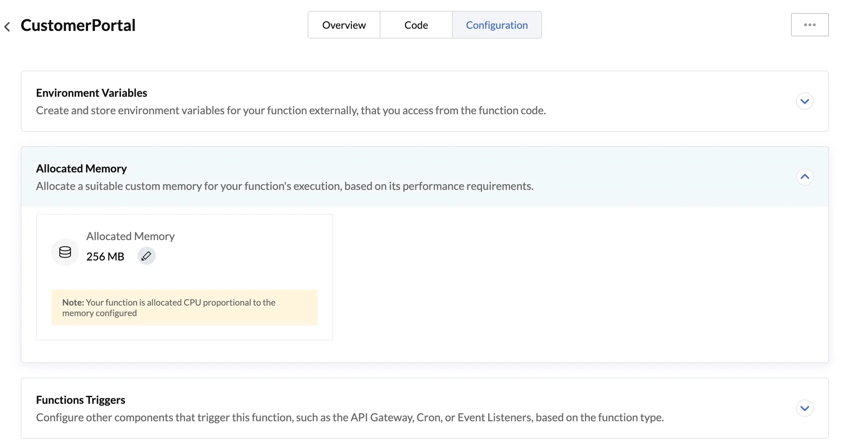This screenshot has width=842, height=446.
Task: Collapse the Allocated Memory section
Action: tap(805, 177)
